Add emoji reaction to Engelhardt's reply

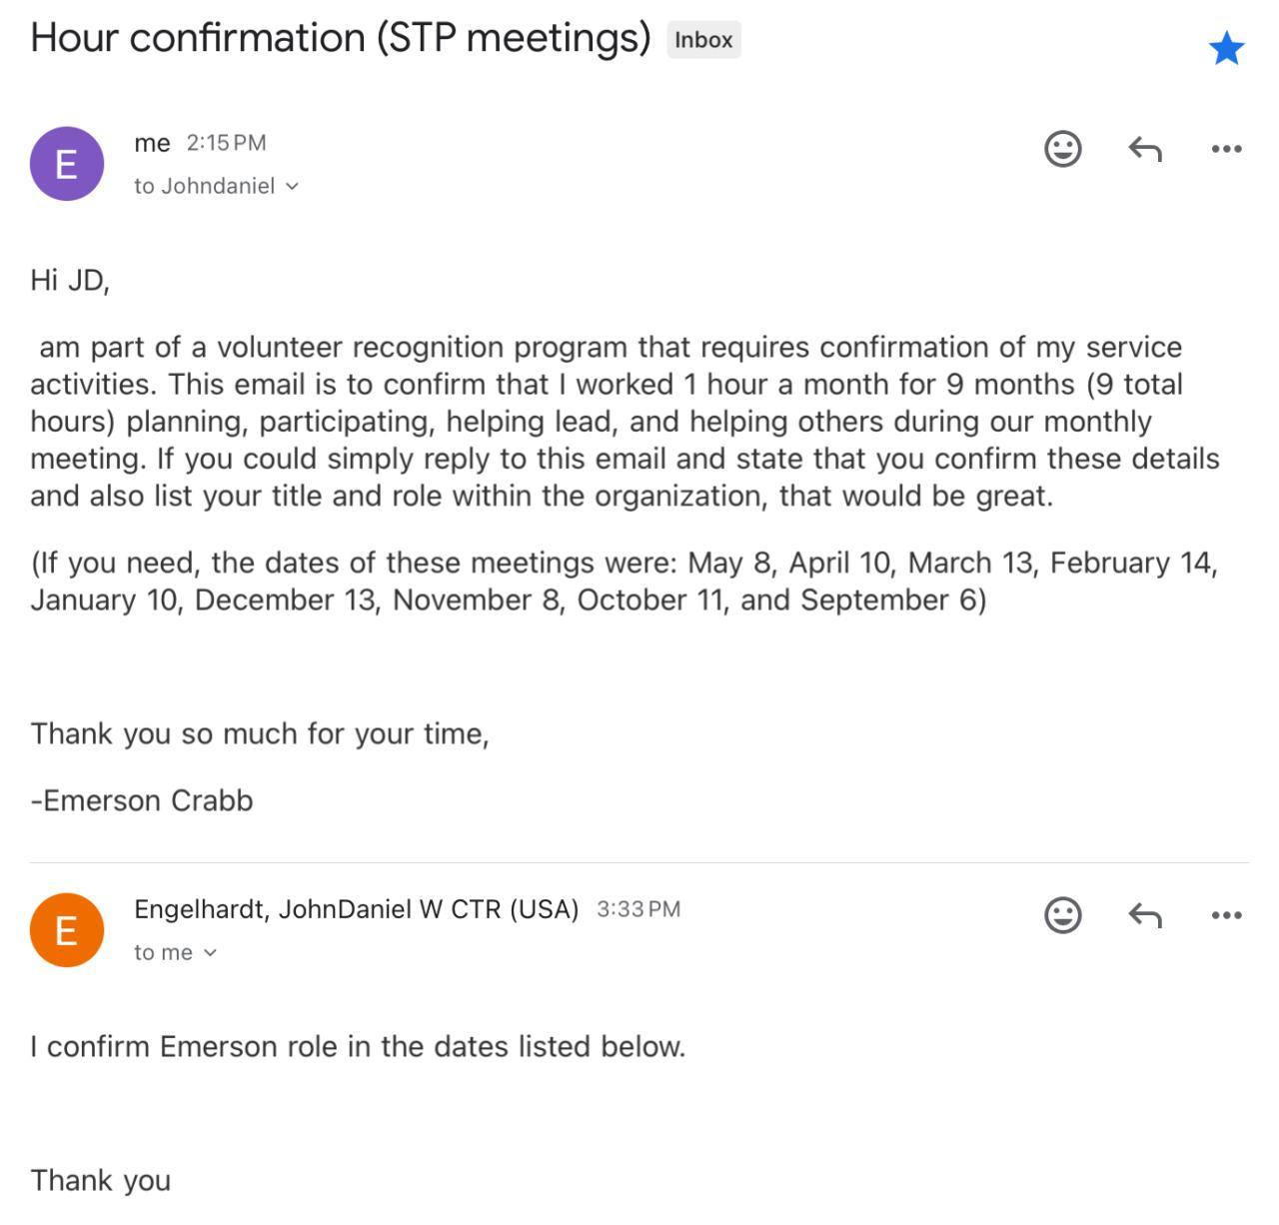click(1062, 915)
